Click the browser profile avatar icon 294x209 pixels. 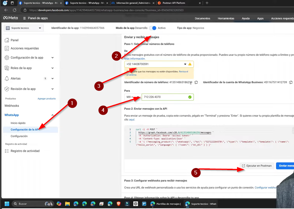5,3
